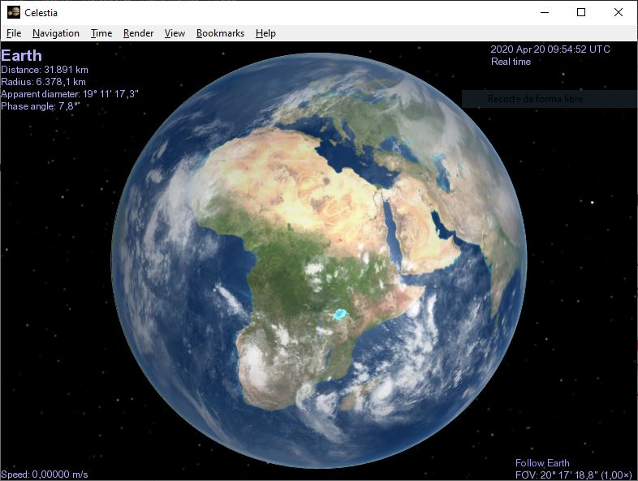Minimize the Celestia window

[x=543, y=12]
